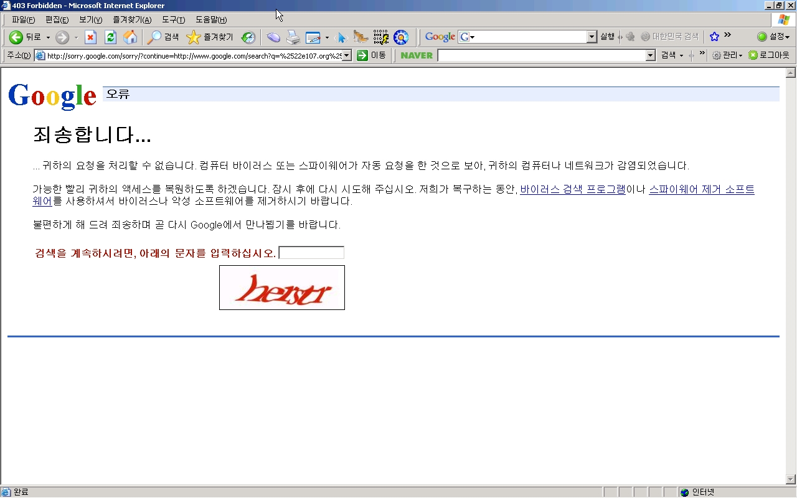Open the 파일(F) menu

23,19
